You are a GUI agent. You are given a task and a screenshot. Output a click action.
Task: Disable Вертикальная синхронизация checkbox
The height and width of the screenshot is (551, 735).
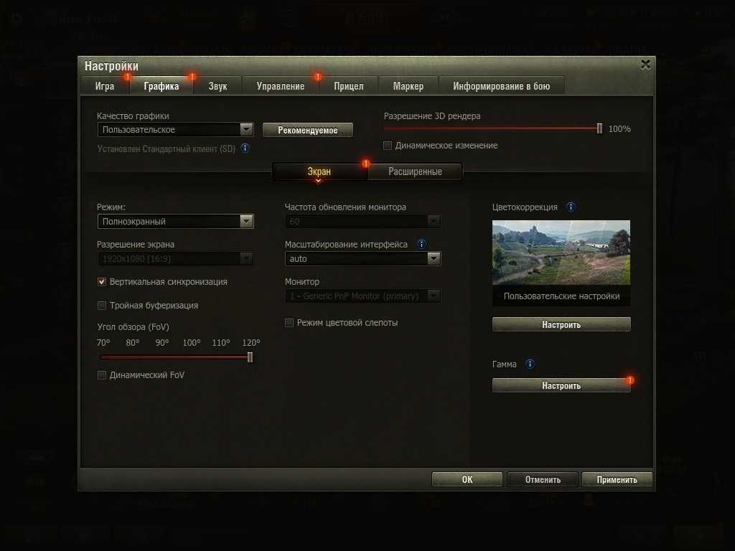(x=102, y=281)
